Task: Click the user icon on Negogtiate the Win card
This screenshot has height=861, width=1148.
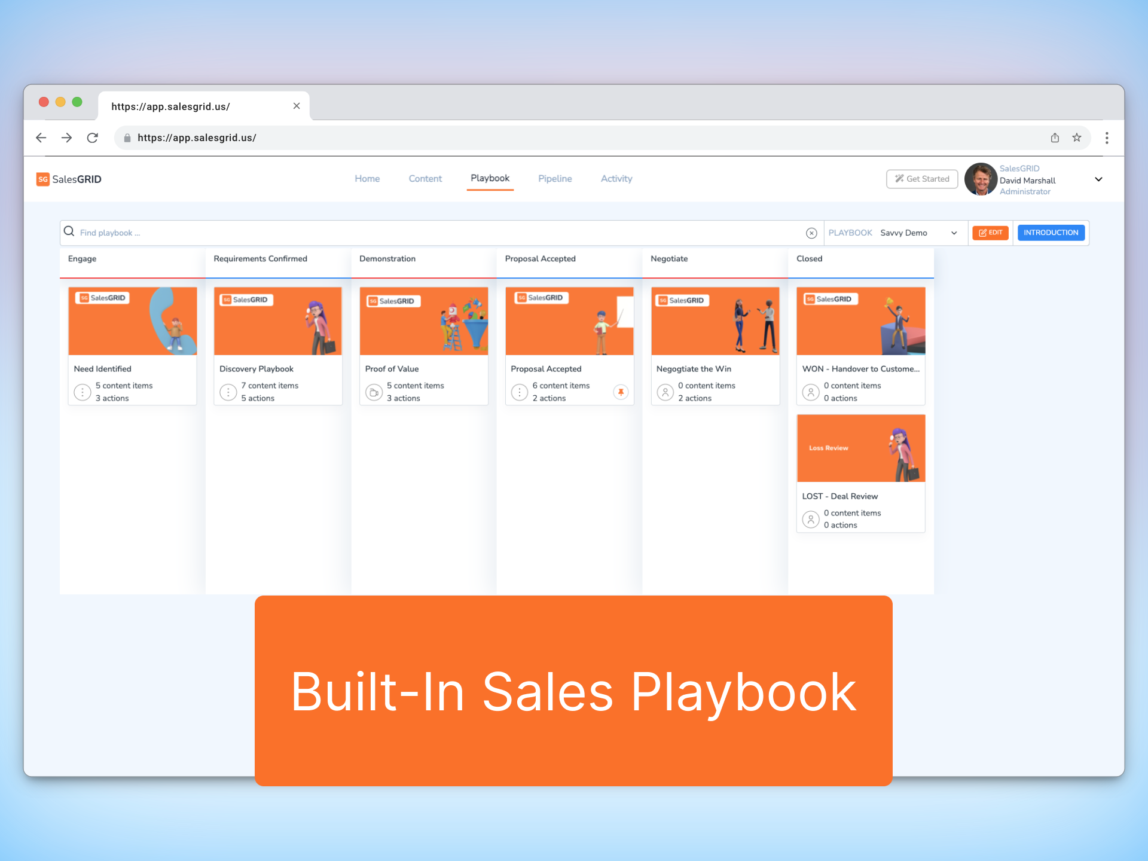Action: coord(666,392)
